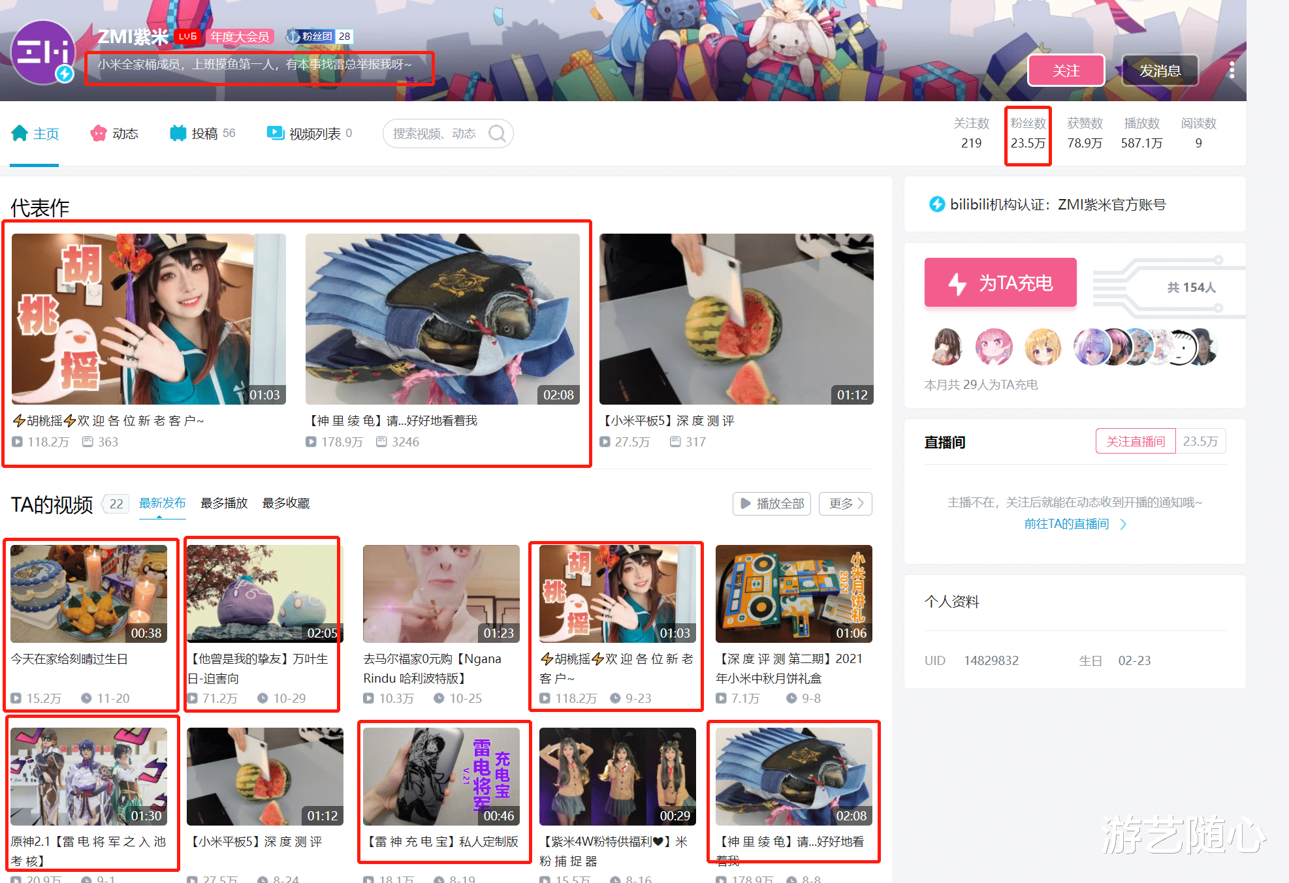1289x883 pixels.
Task: Click the title 【深度评测第二期】2021年小米中秋月饼礼盒
Action: tap(789, 669)
